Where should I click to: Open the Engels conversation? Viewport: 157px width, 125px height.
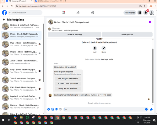coord(21,98)
